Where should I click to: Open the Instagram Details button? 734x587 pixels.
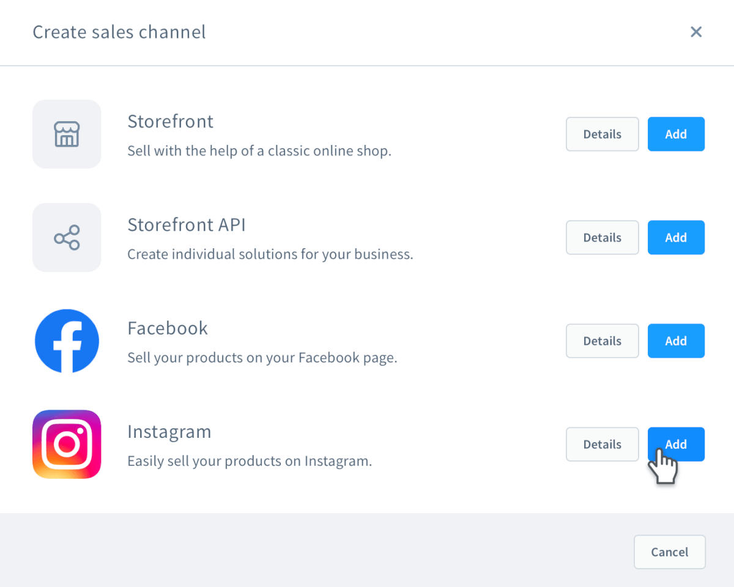[x=602, y=444]
